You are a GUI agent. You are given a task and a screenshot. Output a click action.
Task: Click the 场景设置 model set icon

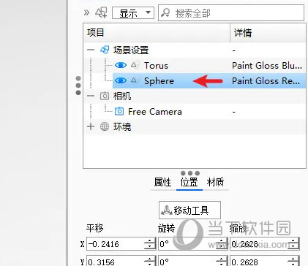pos(105,50)
